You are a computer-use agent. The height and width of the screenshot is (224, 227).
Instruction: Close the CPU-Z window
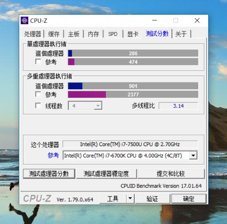197,20
